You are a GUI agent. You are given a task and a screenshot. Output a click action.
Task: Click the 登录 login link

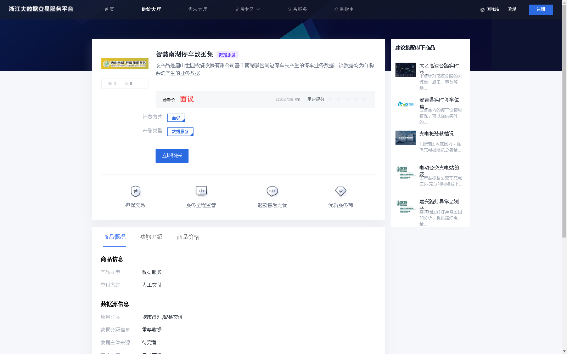[x=512, y=9]
